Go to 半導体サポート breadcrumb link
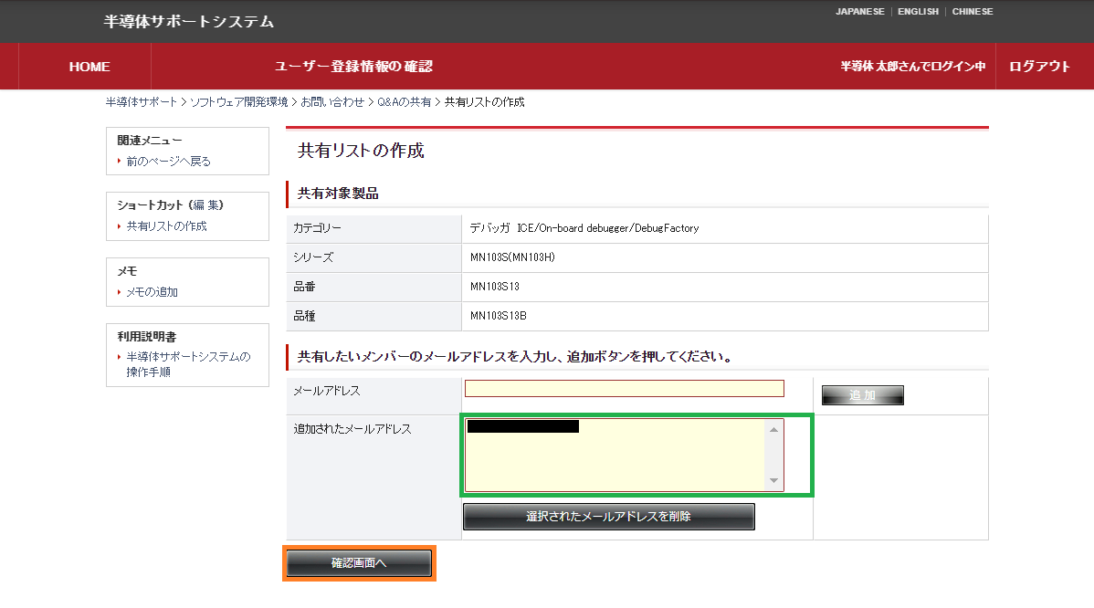Screen dimensions: 1094x608 click(142, 102)
